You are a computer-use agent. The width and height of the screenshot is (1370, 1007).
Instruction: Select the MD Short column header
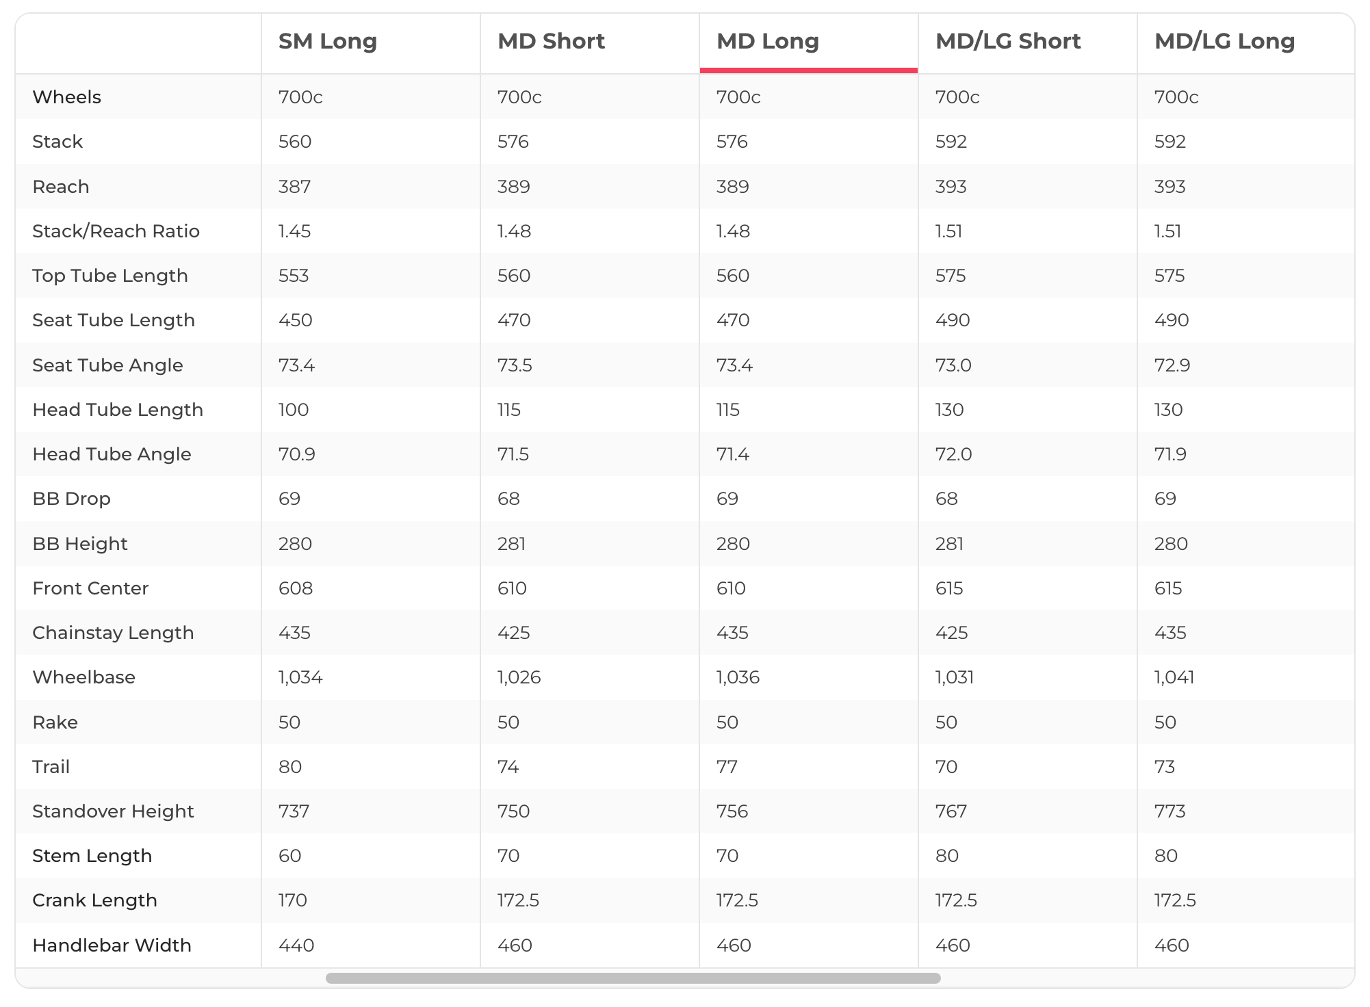tap(551, 41)
